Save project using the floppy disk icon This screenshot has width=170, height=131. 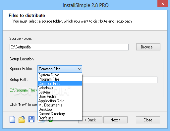[31, 119]
